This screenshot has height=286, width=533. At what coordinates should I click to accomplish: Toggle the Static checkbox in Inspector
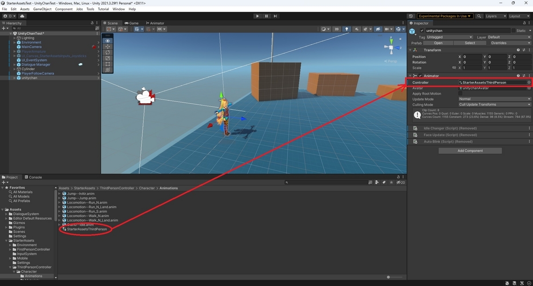point(513,31)
